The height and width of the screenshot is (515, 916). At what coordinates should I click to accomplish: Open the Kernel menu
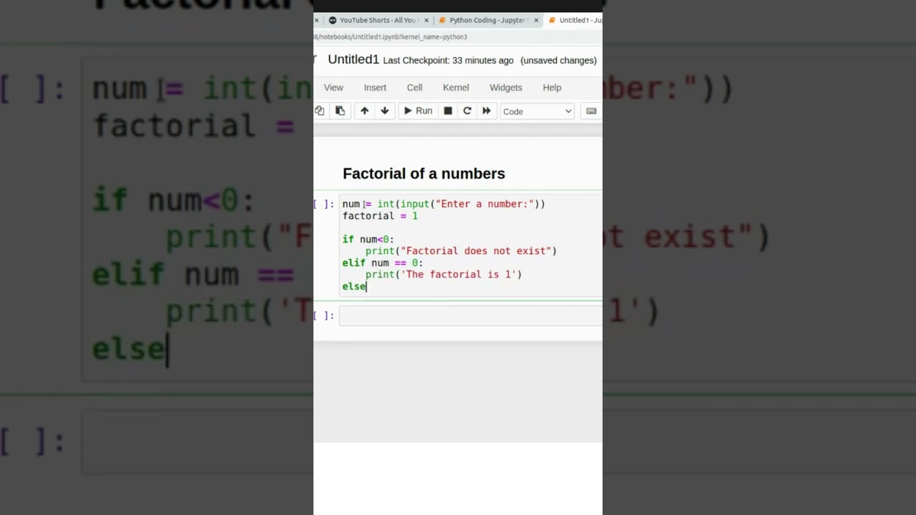pos(456,87)
